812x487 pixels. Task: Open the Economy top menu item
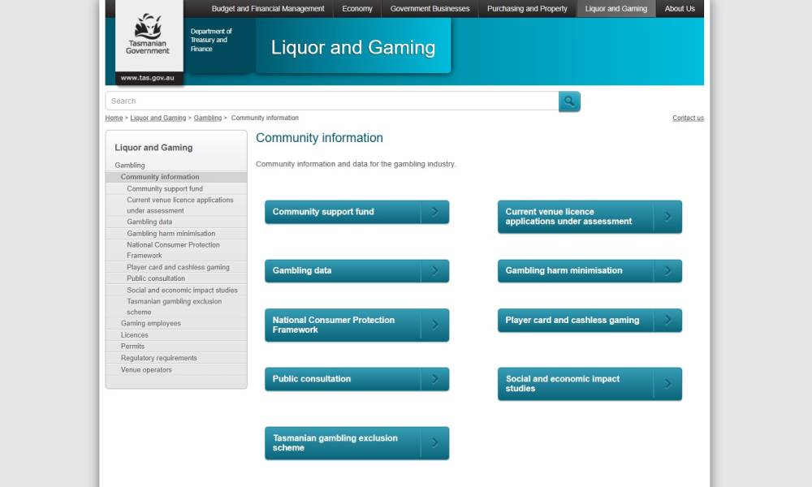357,9
